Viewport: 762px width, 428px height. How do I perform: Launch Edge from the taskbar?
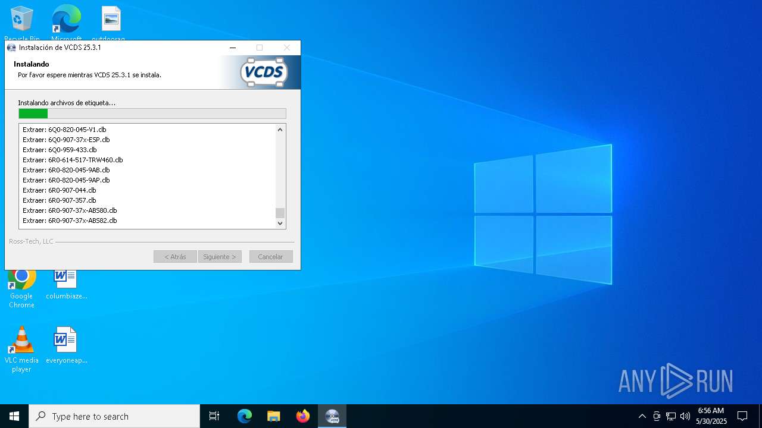[x=245, y=416]
